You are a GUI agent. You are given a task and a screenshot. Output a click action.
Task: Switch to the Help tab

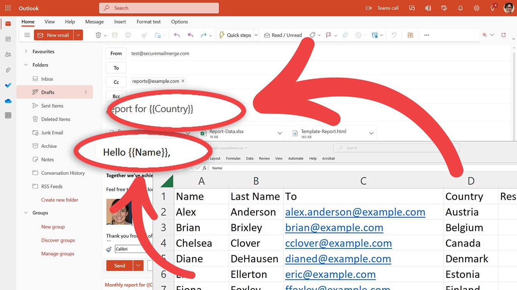tap(70, 22)
